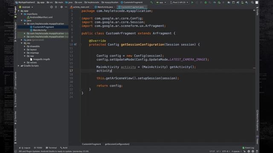The width and height of the screenshot is (273, 153).
Task: Open the Build Variants side panel tab
Action: pyautogui.click(x=15, y=136)
